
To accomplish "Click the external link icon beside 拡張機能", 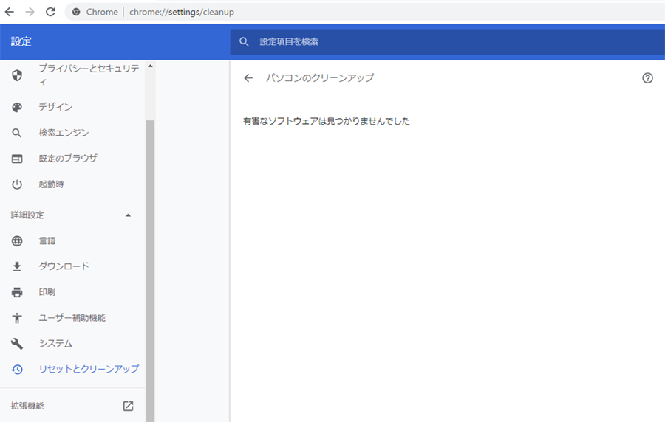I will [128, 406].
